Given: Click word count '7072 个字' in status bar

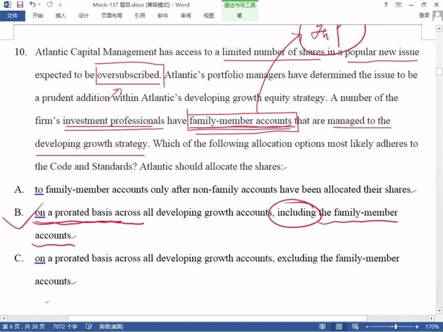Looking at the screenshot, I should click(65, 326).
